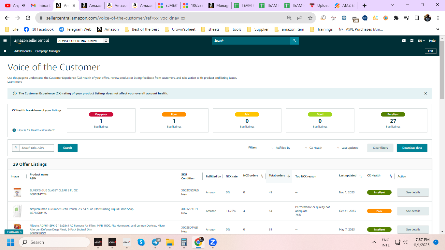Focus the Seller Central top search box

251,41
